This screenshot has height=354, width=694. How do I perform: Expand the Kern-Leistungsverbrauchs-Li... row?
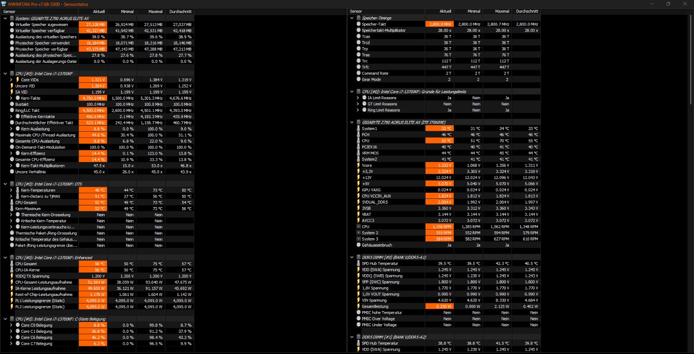click(x=11, y=227)
